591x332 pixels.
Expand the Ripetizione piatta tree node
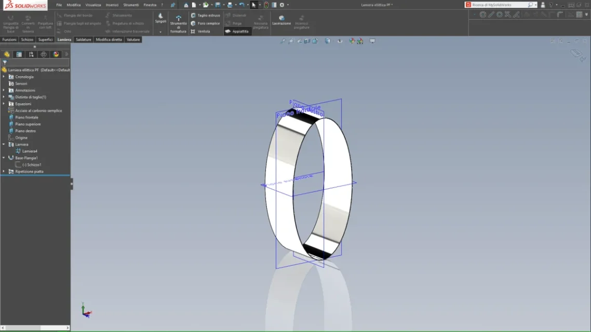click(x=4, y=172)
